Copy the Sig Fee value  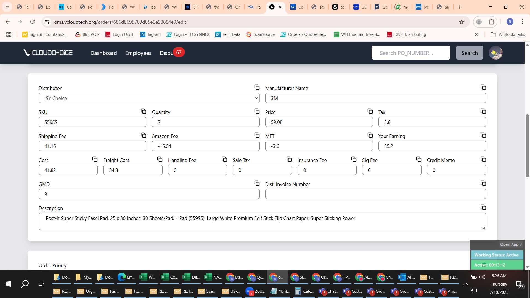[x=418, y=159]
